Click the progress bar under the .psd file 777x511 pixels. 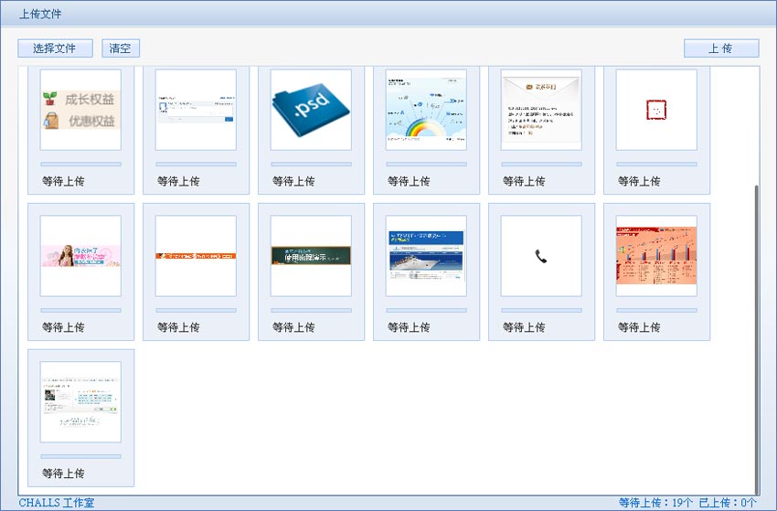[311, 165]
